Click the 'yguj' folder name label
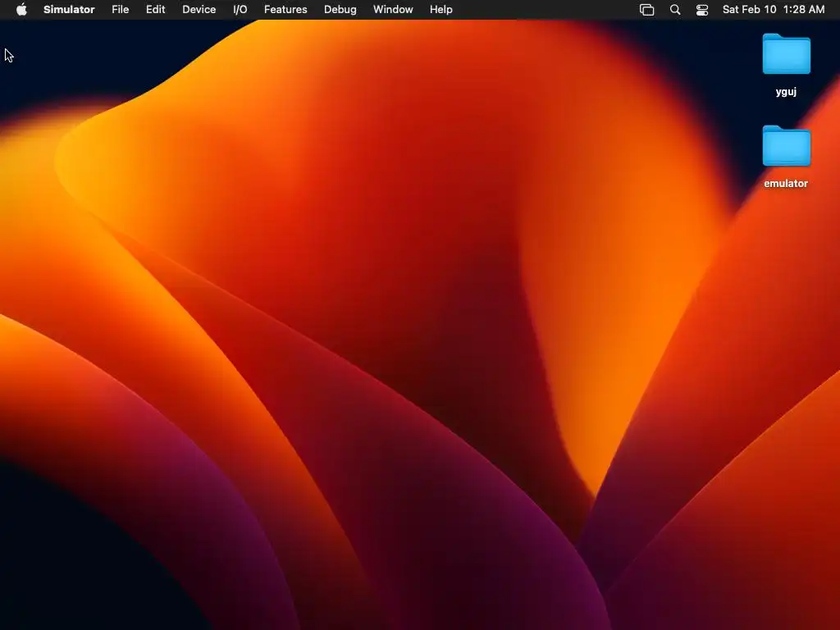840x630 pixels. coord(786,92)
